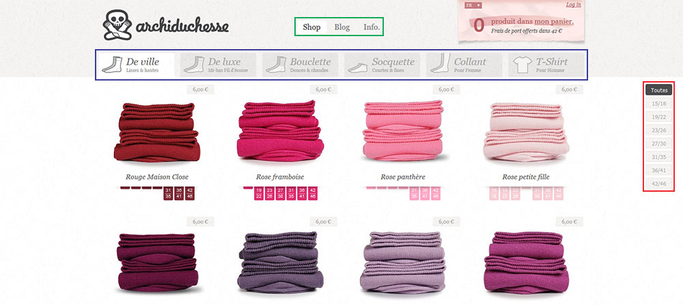Filter socks by size 15/18
The width and height of the screenshot is (683, 305).
click(658, 104)
